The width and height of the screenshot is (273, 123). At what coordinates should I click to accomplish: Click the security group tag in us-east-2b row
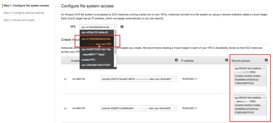(250, 105)
